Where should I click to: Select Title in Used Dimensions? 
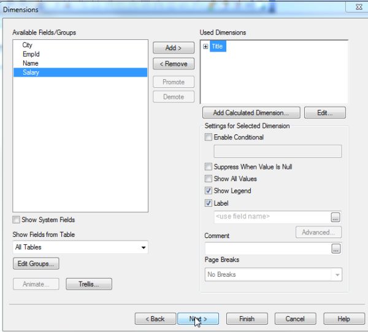[218, 46]
